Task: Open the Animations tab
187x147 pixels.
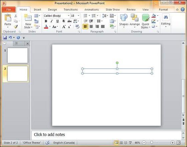Action: pos(92,10)
